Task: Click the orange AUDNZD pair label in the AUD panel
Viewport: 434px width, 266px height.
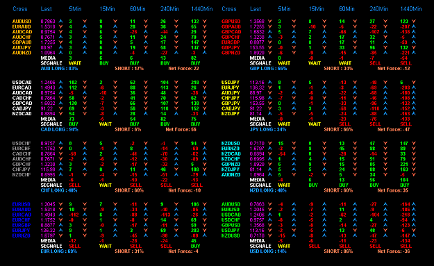Action: 22,53
